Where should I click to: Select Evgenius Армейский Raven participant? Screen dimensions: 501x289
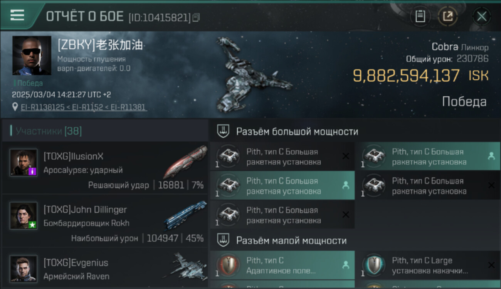tap(105, 268)
